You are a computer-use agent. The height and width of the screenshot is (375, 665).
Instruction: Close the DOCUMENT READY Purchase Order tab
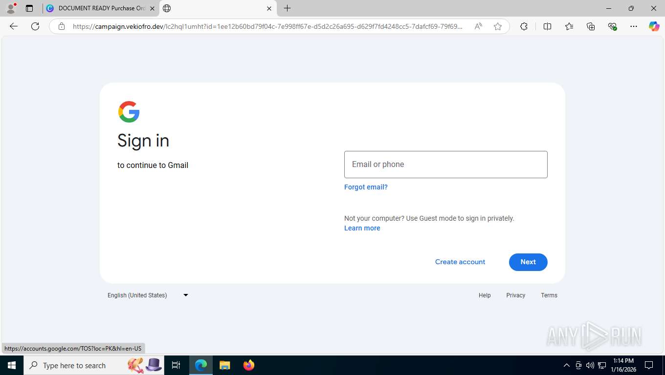152,8
